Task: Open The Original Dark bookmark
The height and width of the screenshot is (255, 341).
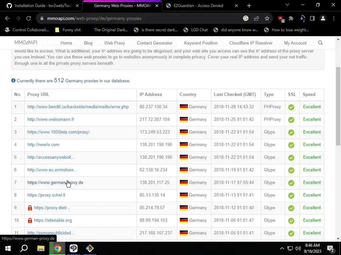Action: tap(111, 30)
